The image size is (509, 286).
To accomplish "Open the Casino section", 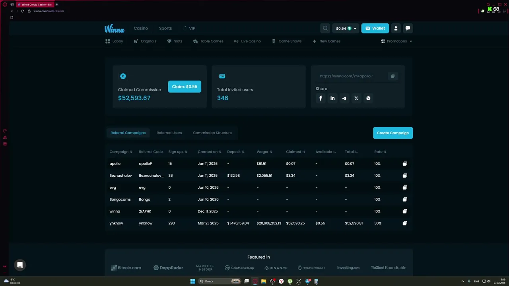I will pos(141,29).
